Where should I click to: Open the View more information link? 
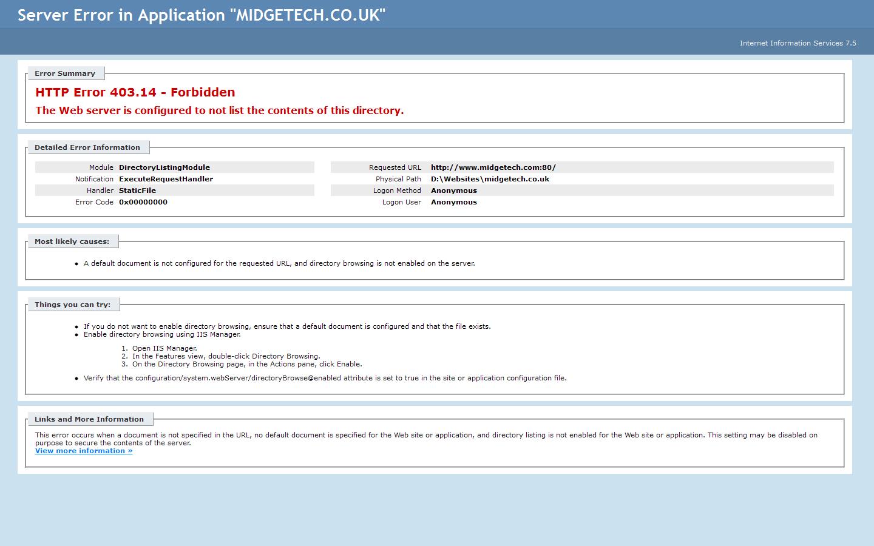pyautogui.click(x=83, y=451)
